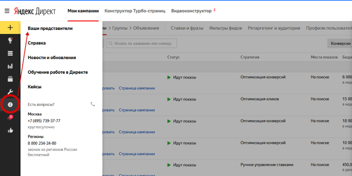Click Ручное управление ставками strategy text
Screen dimensions: 352x176
coord(267,165)
